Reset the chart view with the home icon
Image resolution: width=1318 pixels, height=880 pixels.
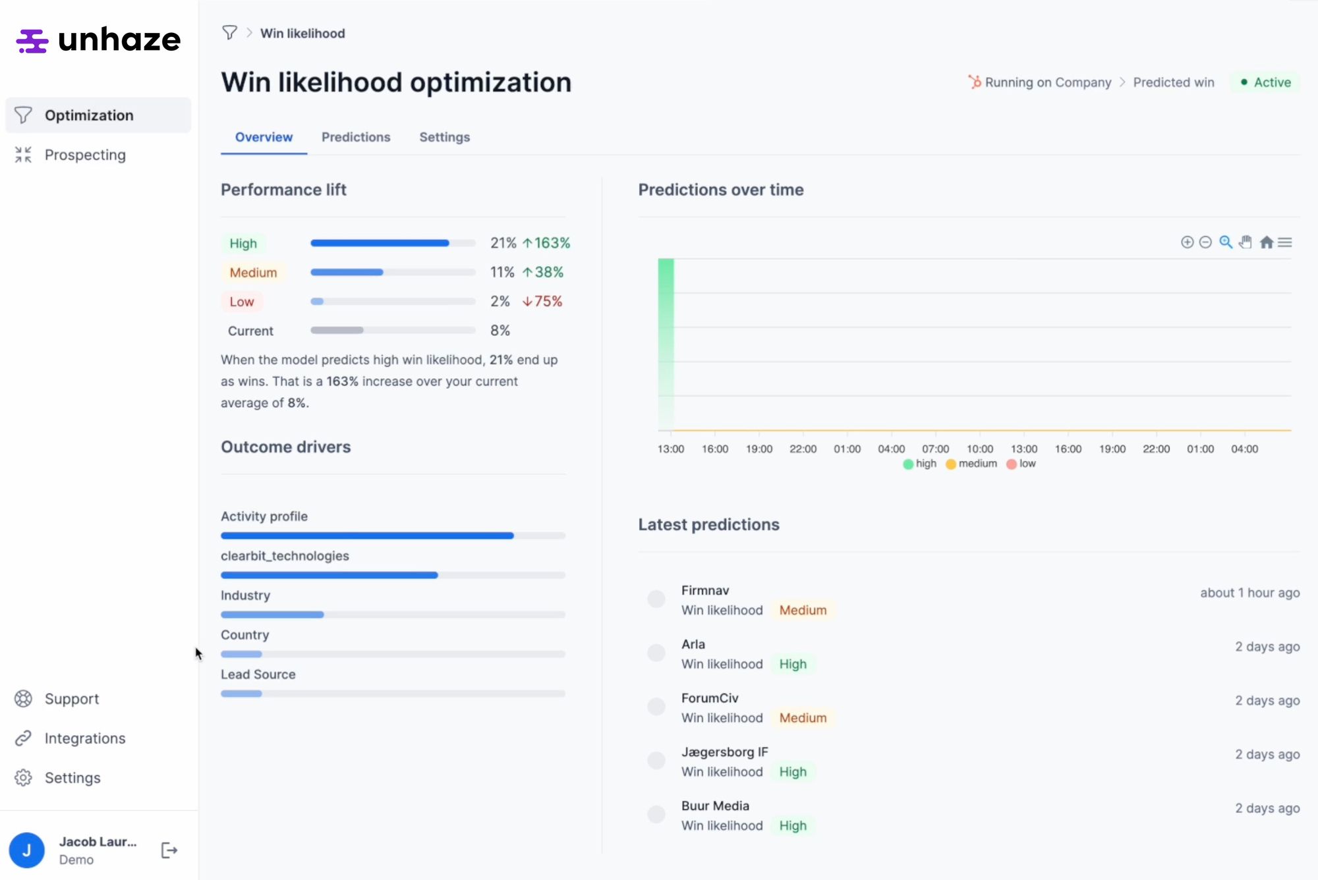(x=1267, y=242)
